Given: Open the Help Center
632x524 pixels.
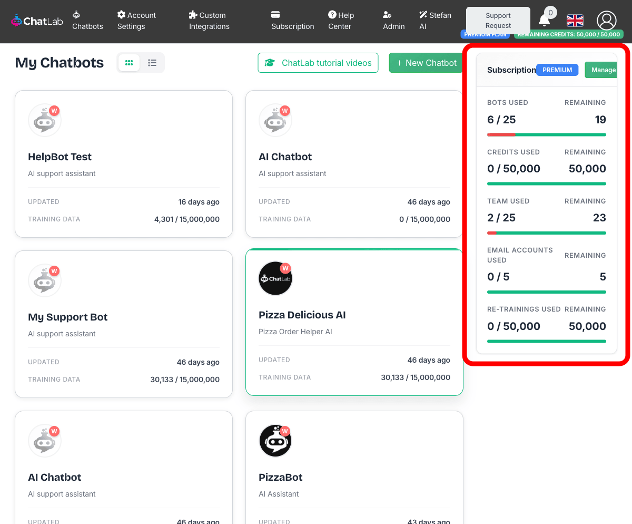Looking at the screenshot, I should coord(341,21).
